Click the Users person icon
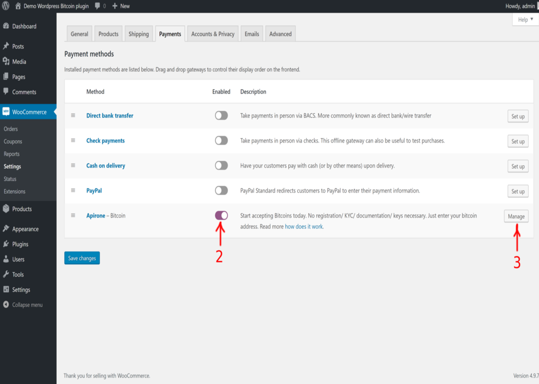Viewport: 539px width, 384px height. pyautogui.click(x=6, y=259)
